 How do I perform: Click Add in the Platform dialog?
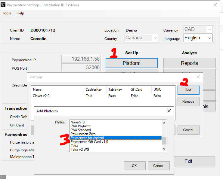tap(188, 90)
